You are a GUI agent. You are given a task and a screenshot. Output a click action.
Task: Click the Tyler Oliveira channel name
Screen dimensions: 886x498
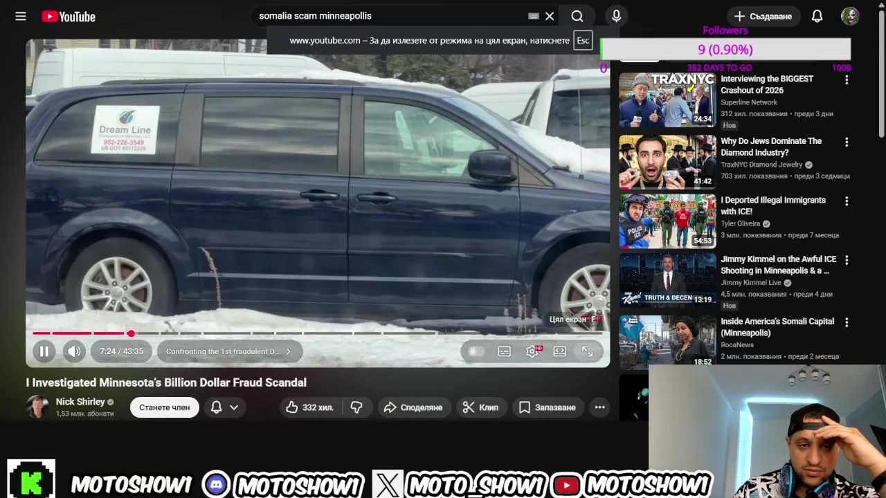click(741, 223)
